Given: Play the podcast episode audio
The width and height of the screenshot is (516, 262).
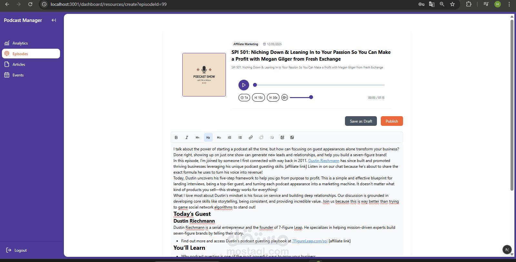Looking at the screenshot, I should [x=244, y=85].
